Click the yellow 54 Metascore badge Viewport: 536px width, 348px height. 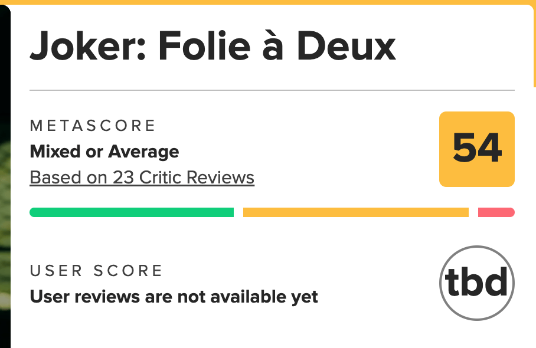point(477,149)
